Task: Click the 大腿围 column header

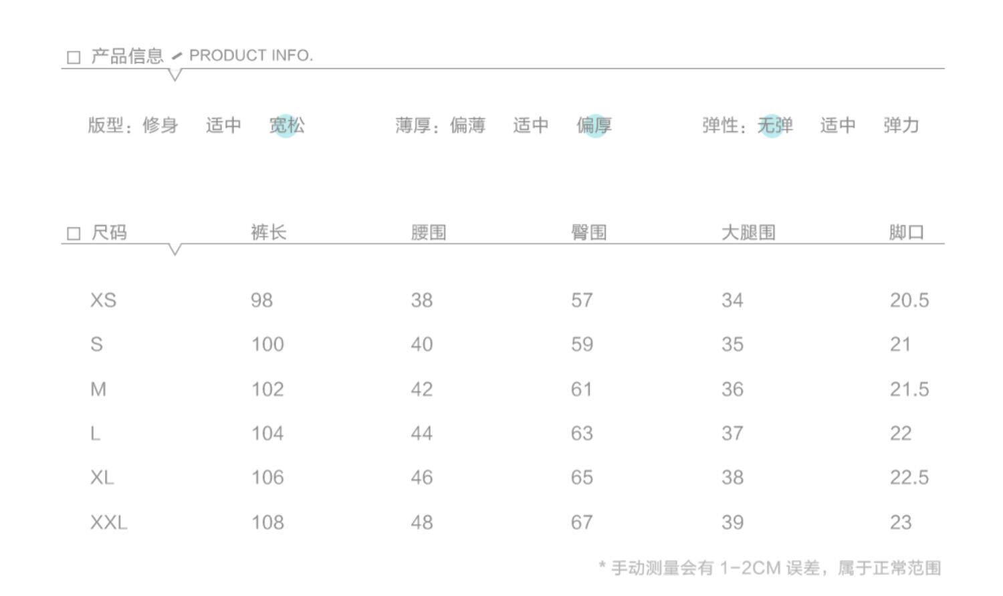Action: coord(748,233)
